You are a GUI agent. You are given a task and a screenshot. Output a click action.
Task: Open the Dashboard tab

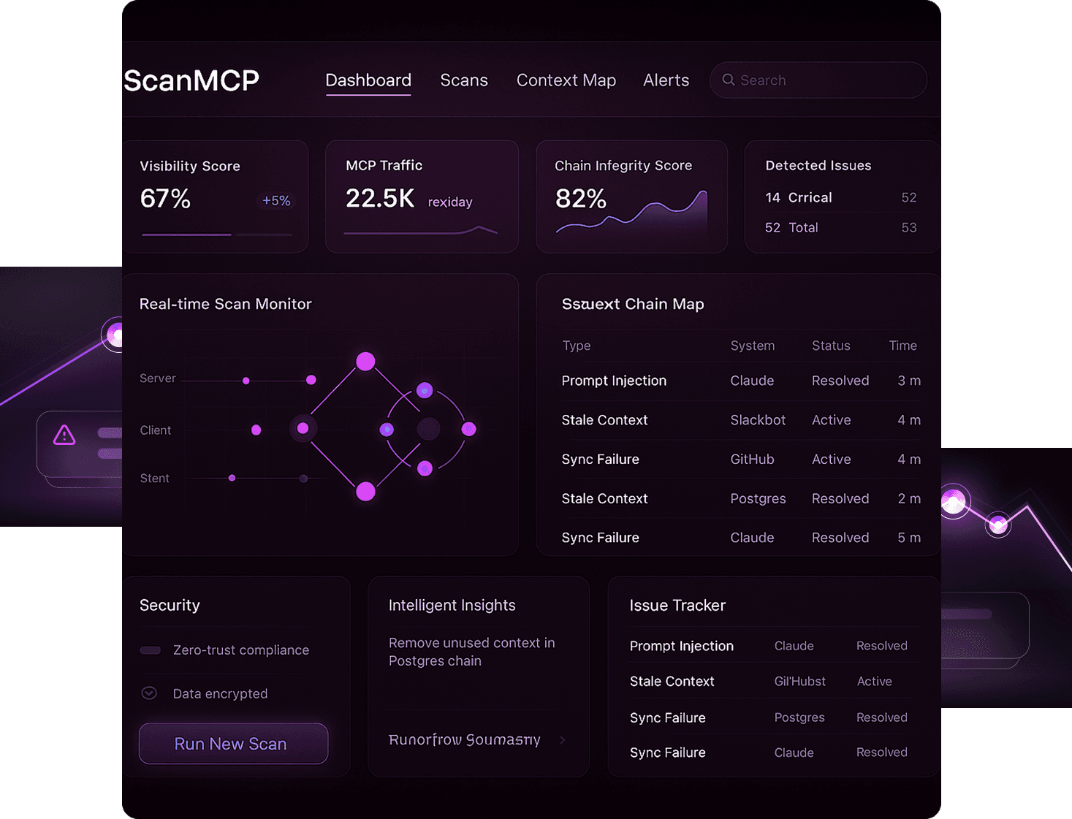(x=368, y=80)
